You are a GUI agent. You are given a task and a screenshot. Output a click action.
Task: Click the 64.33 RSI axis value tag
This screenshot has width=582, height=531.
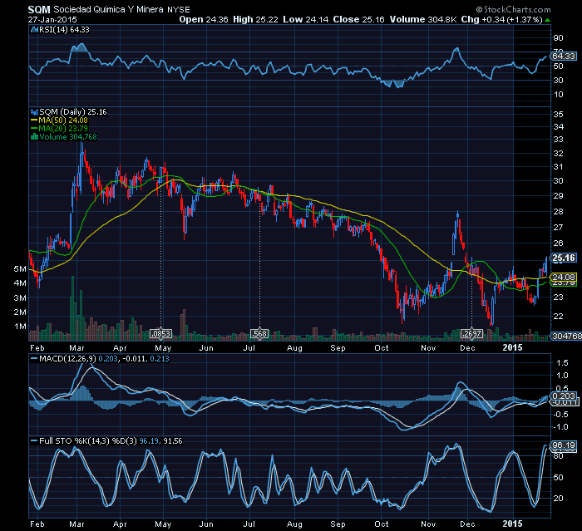click(564, 56)
